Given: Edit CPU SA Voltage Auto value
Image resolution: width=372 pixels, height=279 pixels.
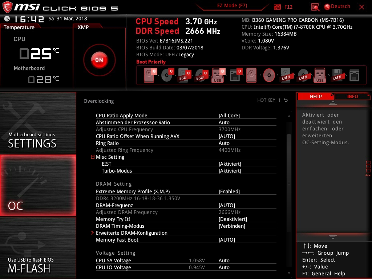Looking at the screenshot, I should pos(224,260).
